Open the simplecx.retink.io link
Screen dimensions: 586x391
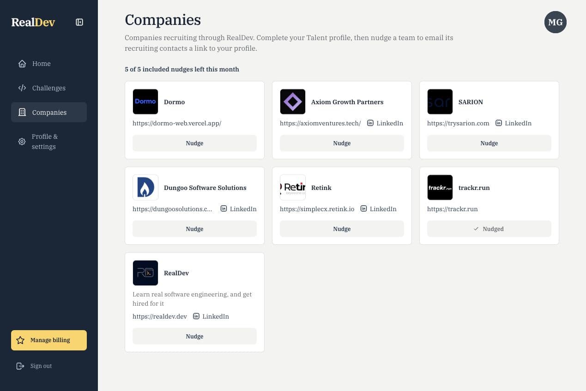[317, 209]
